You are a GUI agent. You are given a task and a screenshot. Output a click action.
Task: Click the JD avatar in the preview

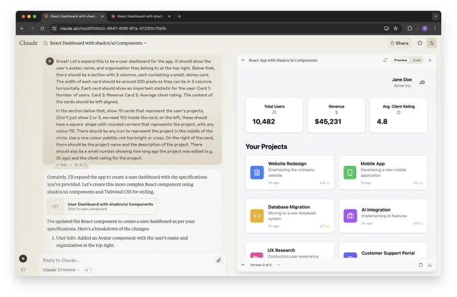[422, 83]
